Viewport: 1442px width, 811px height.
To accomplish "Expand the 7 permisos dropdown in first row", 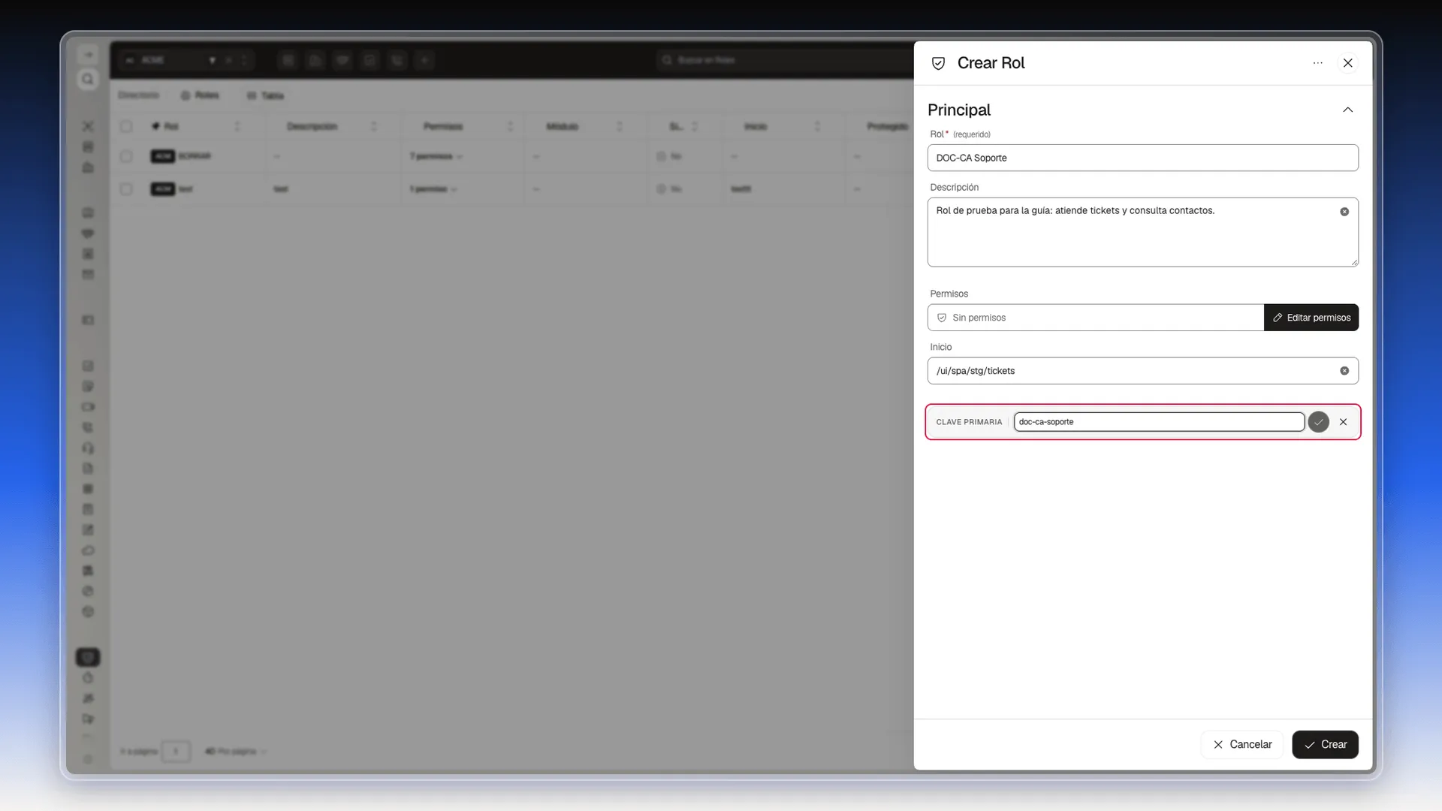I will (x=436, y=156).
